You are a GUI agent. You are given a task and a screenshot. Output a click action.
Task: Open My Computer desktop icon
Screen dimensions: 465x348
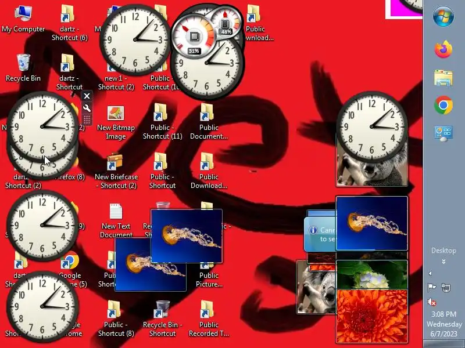click(23, 19)
